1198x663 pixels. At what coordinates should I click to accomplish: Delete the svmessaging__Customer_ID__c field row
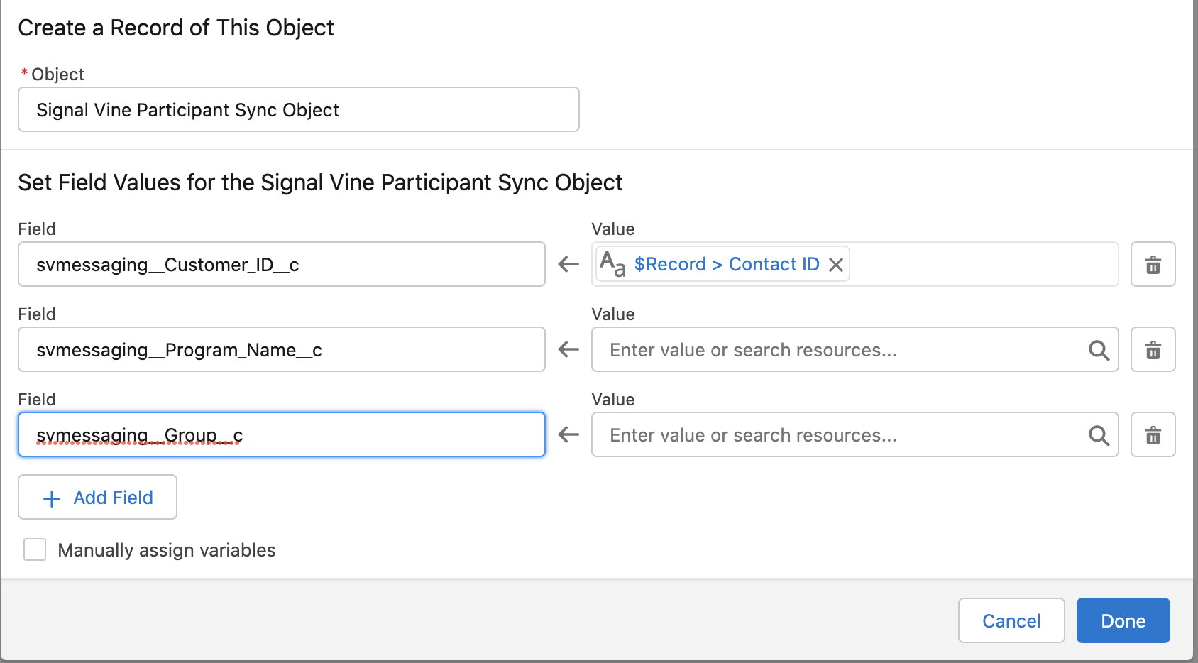point(1153,264)
